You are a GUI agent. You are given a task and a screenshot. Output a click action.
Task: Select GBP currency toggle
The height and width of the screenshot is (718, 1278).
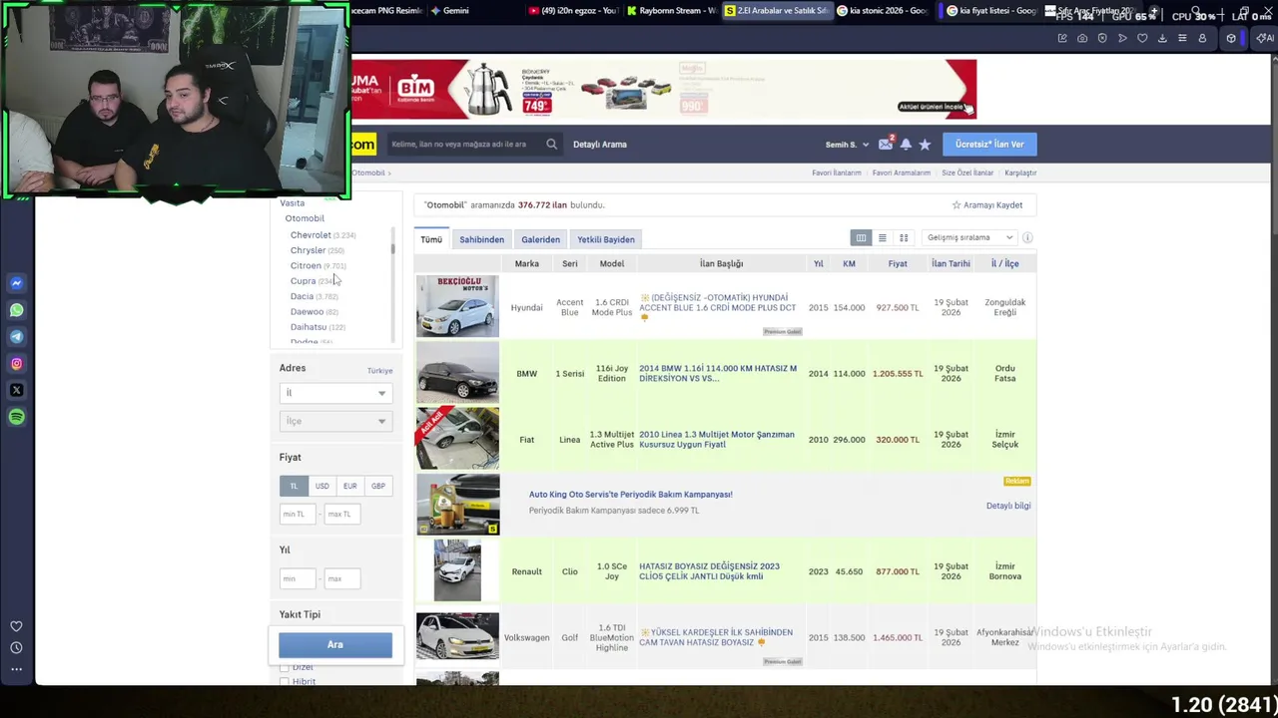click(x=377, y=486)
